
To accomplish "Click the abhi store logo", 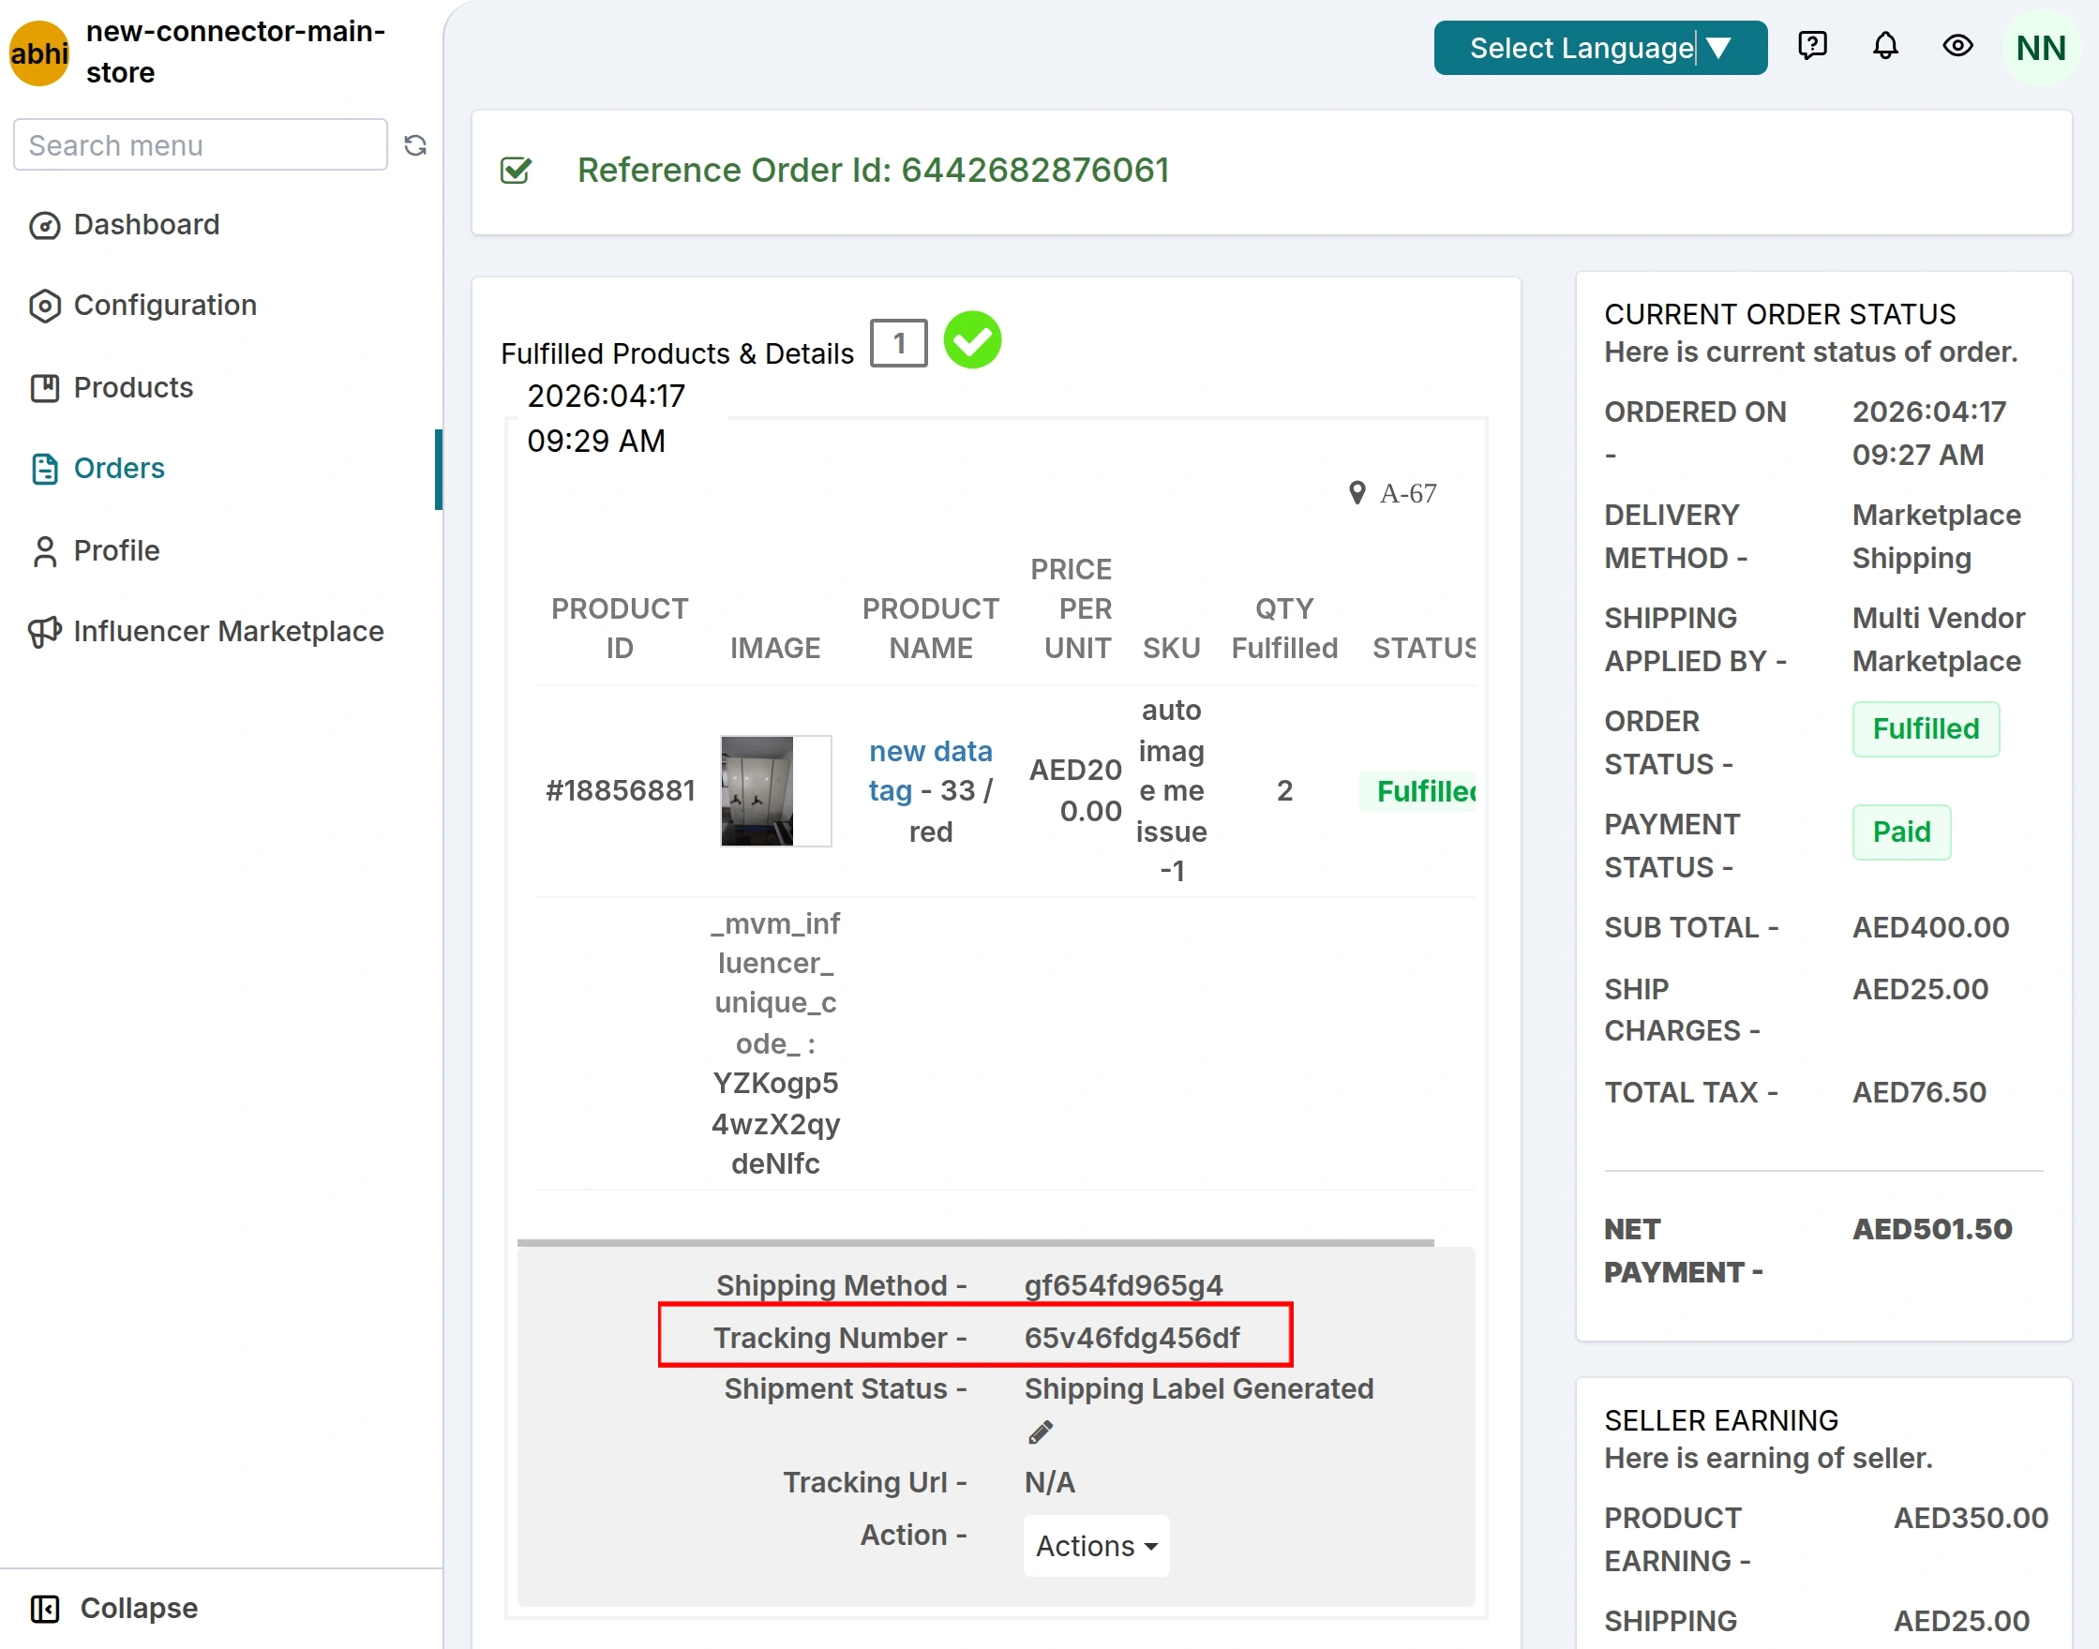I will 38,53.
